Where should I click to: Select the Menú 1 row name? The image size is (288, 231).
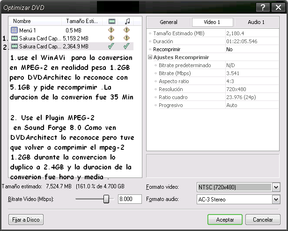point(28,30)
